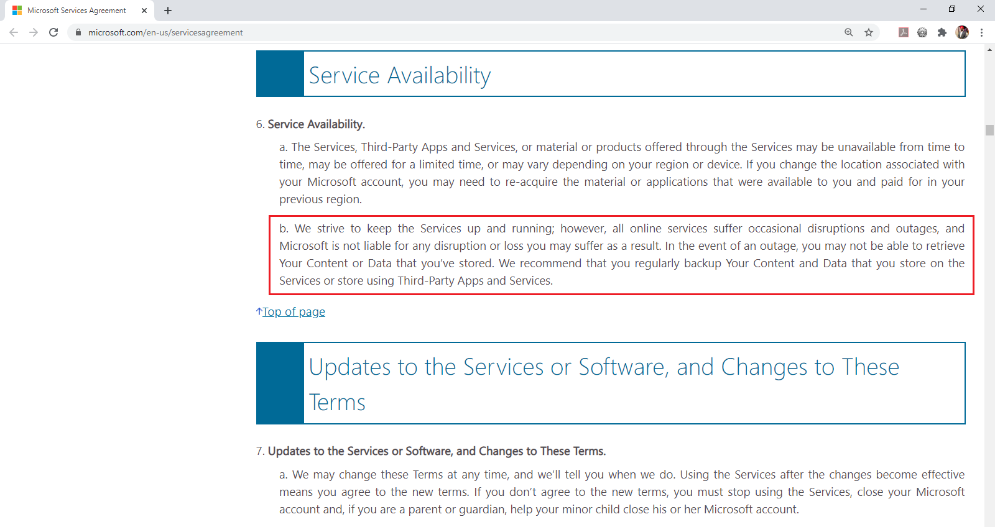Click the Service Availability heading banner

pos(611,74)
